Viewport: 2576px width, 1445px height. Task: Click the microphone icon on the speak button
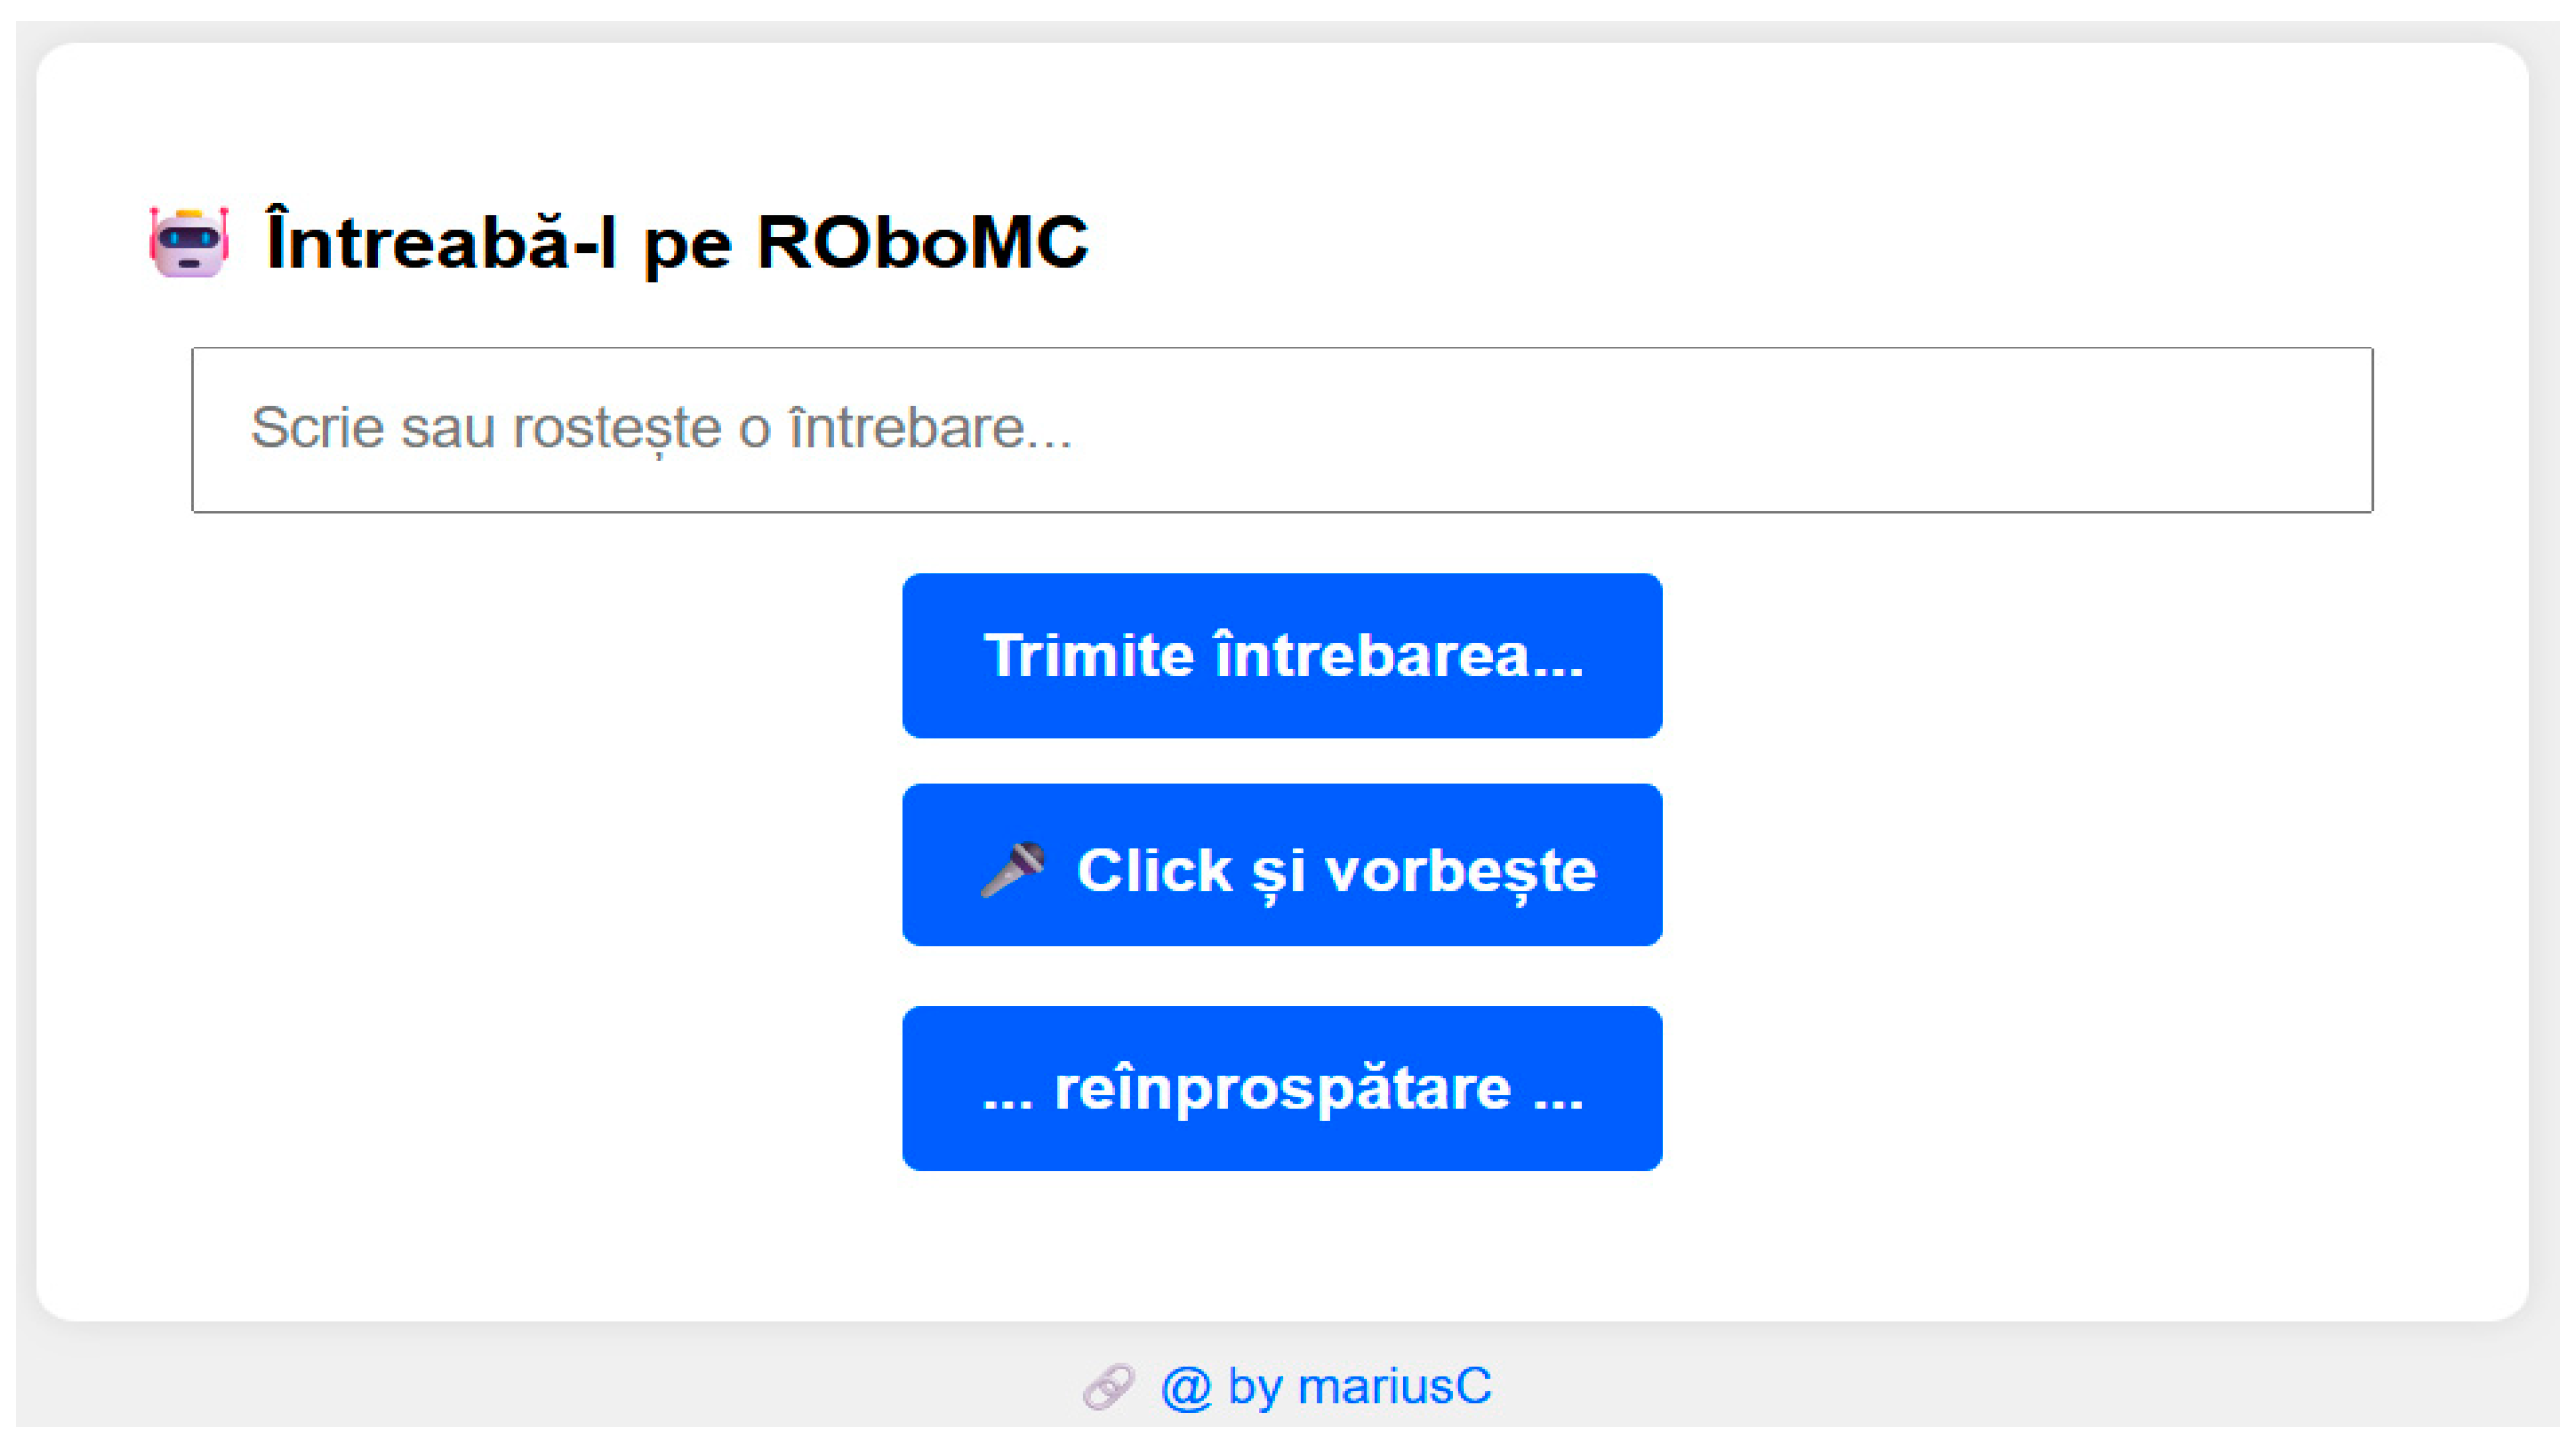click(1013, 869)
